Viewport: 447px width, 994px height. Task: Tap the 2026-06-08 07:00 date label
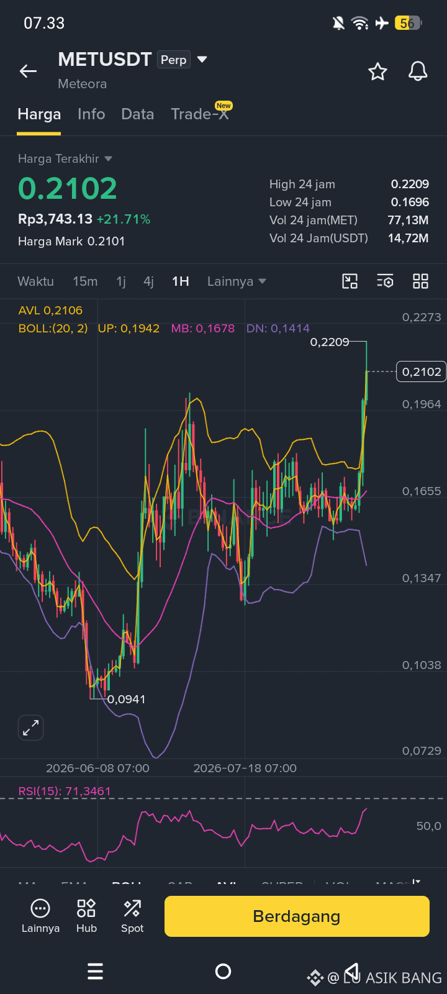97,768
